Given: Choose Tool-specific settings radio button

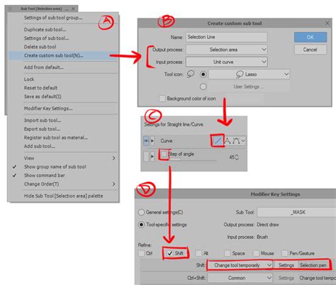Looking at the screenshot, I should click(141, 225).
